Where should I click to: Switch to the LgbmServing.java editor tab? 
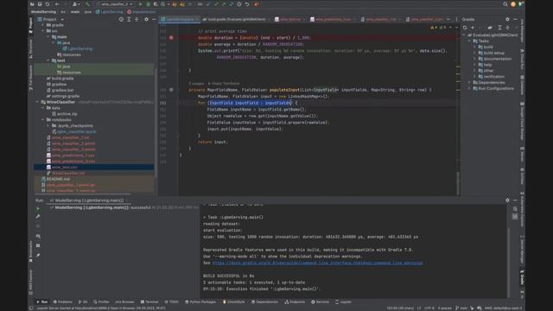point(180,19)
